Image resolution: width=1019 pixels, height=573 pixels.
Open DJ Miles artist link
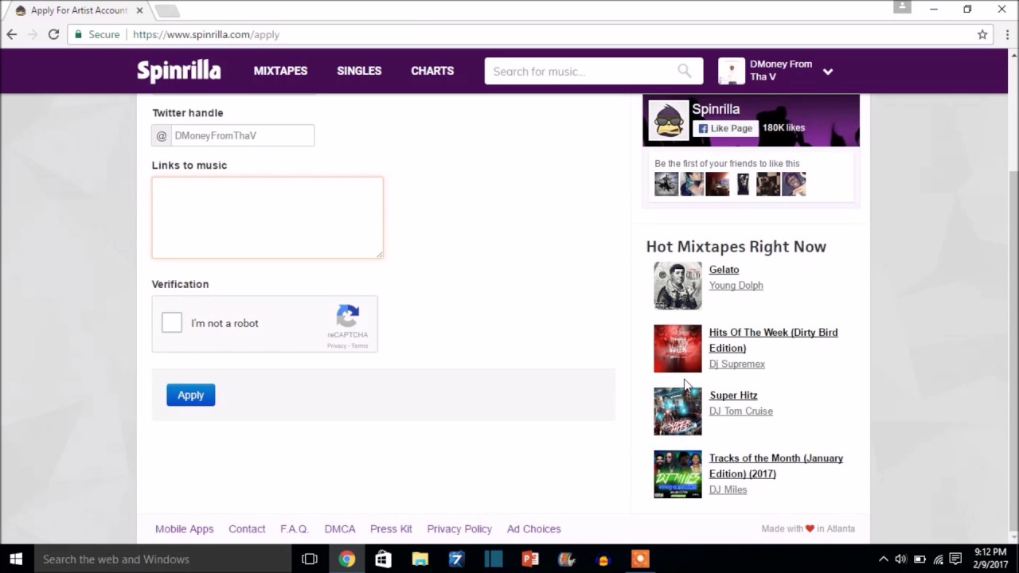728,489
